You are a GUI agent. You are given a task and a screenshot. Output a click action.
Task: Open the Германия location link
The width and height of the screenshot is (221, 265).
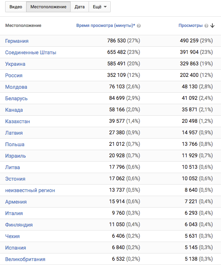[17, 41]
